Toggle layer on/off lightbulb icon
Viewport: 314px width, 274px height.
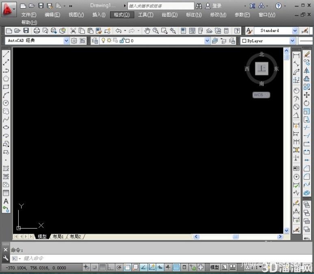pyautogui.click(x=103, y=41)
